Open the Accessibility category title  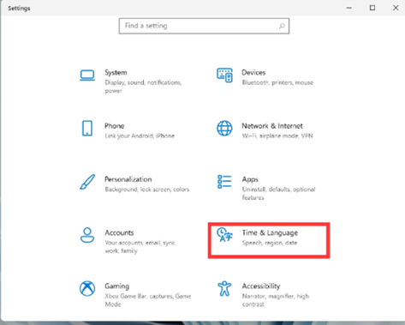[261, 286]
